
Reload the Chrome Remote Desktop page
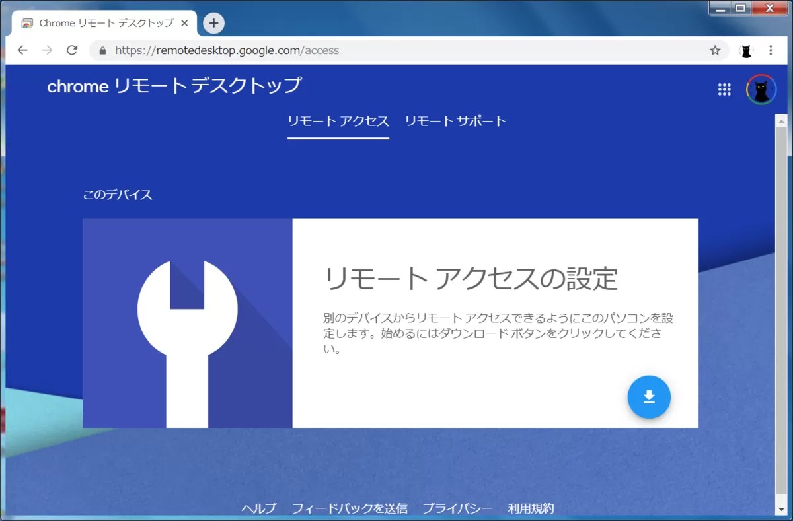(72, 50)
